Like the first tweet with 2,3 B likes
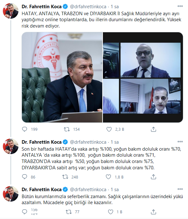 [109, 129]
